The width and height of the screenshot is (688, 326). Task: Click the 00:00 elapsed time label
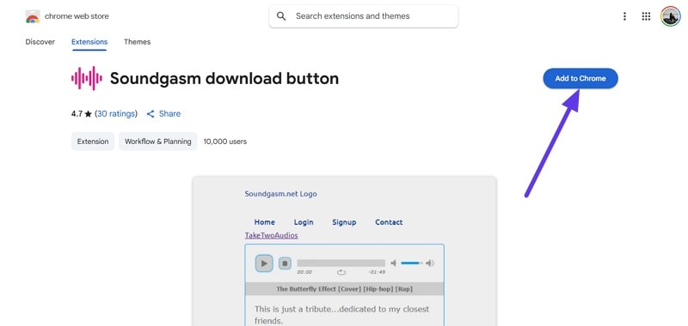pos(304,272)
